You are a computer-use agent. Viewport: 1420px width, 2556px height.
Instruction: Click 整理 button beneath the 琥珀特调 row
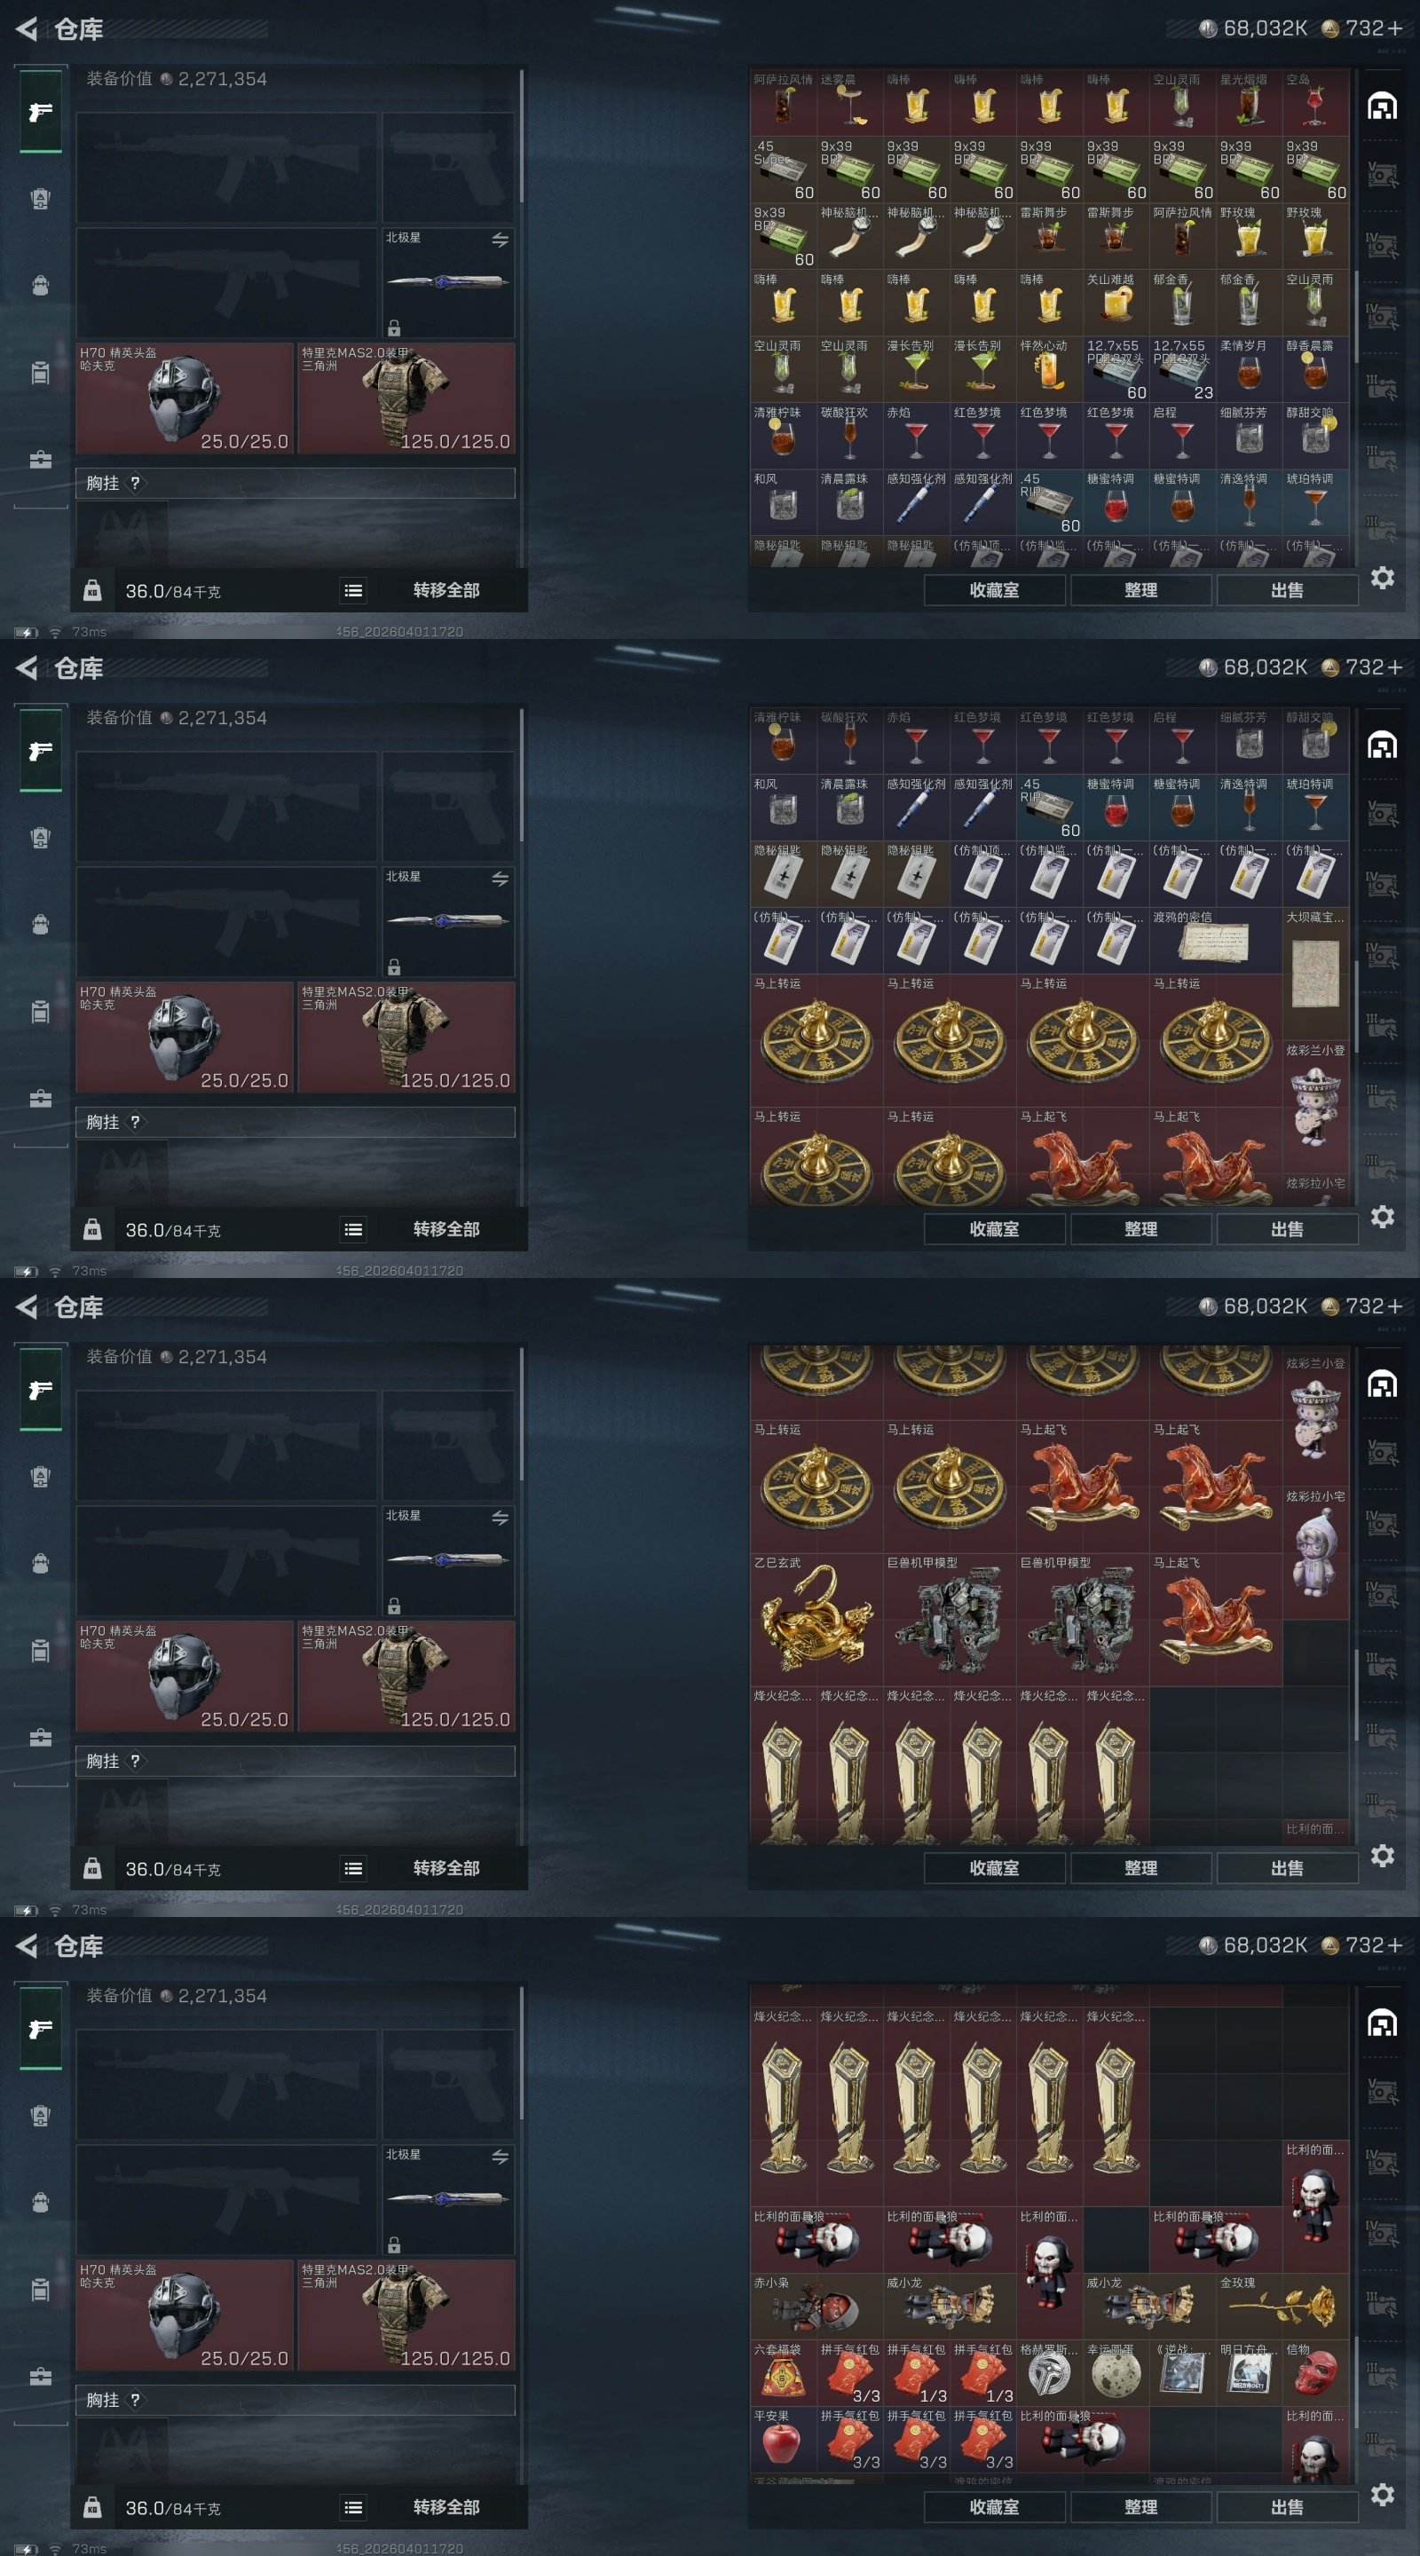[1140, 589]
